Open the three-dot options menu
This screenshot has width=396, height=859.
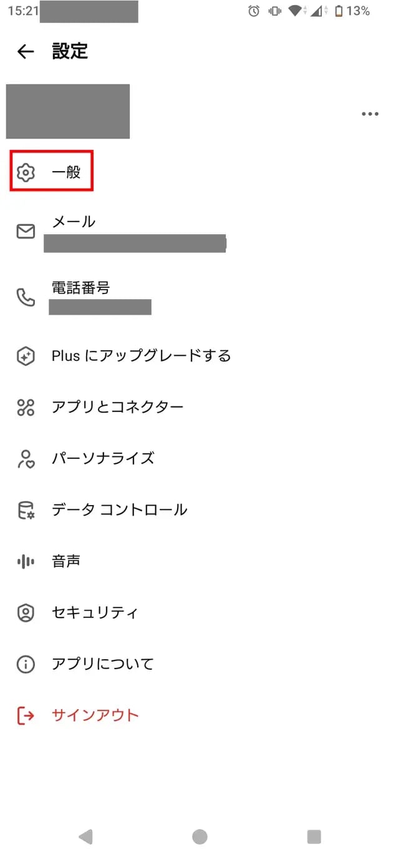(370, 114)
